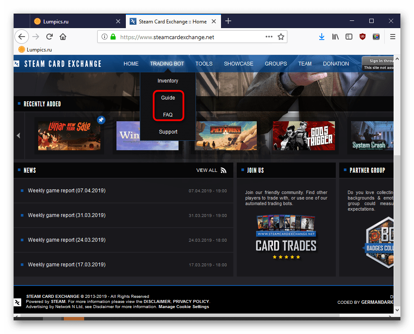Viewport: 414px width, 334px height.
Task: Choose Support from the Trading Bot dropdown
Action: point(168,132)
